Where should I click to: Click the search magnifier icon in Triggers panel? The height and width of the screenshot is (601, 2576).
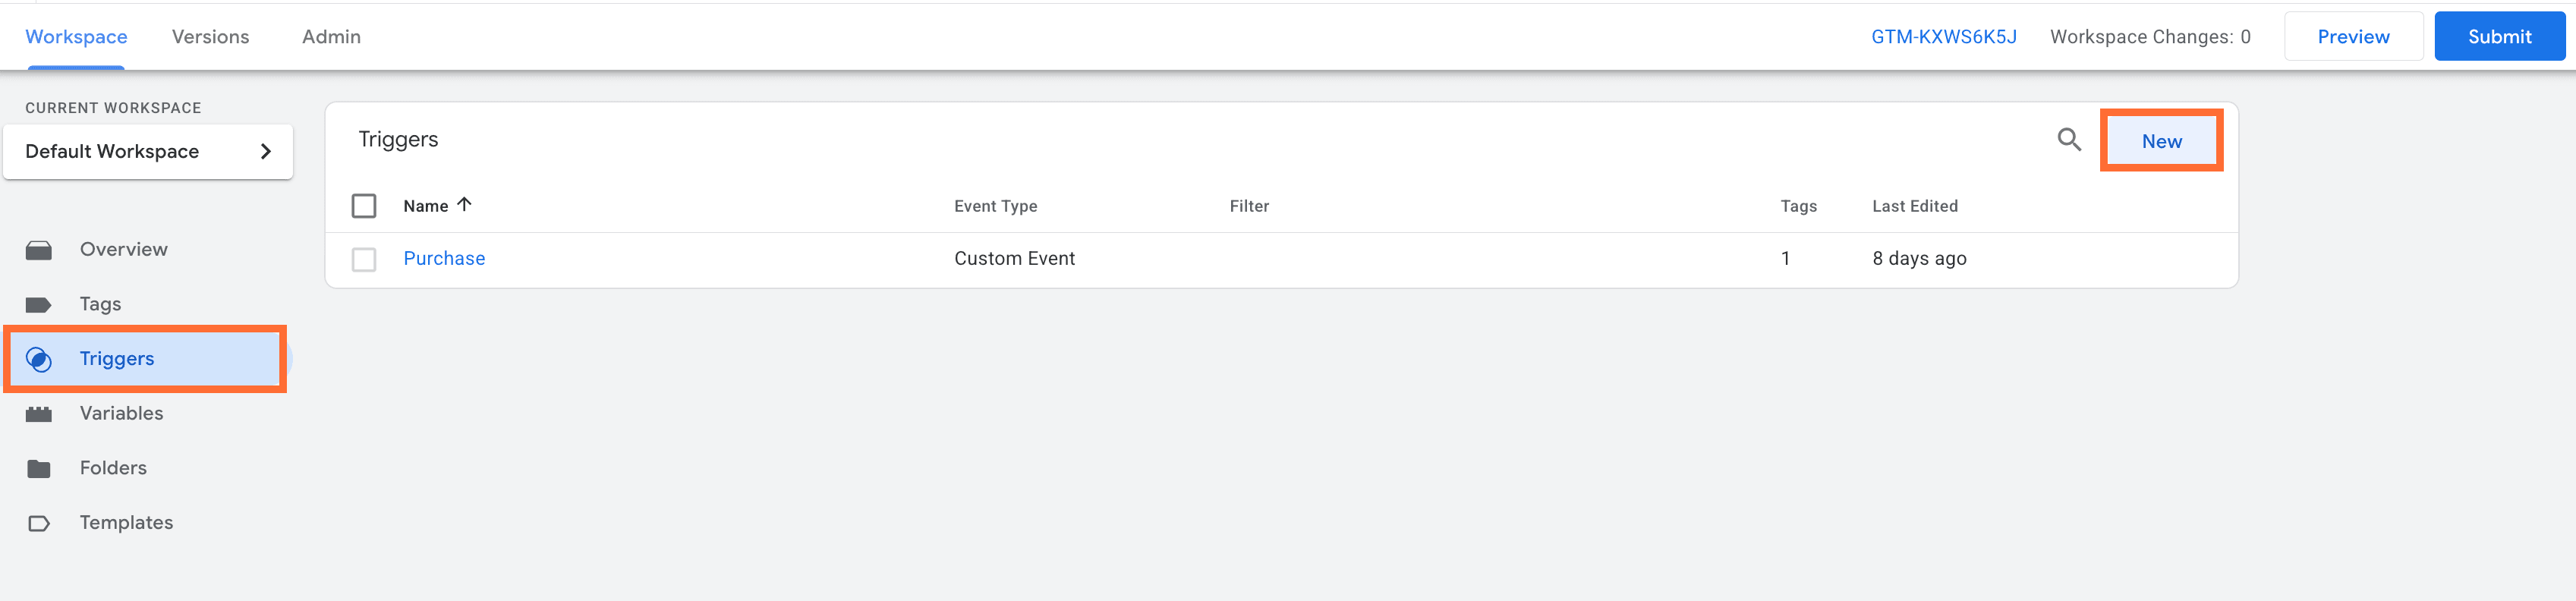click(2068, 140)
